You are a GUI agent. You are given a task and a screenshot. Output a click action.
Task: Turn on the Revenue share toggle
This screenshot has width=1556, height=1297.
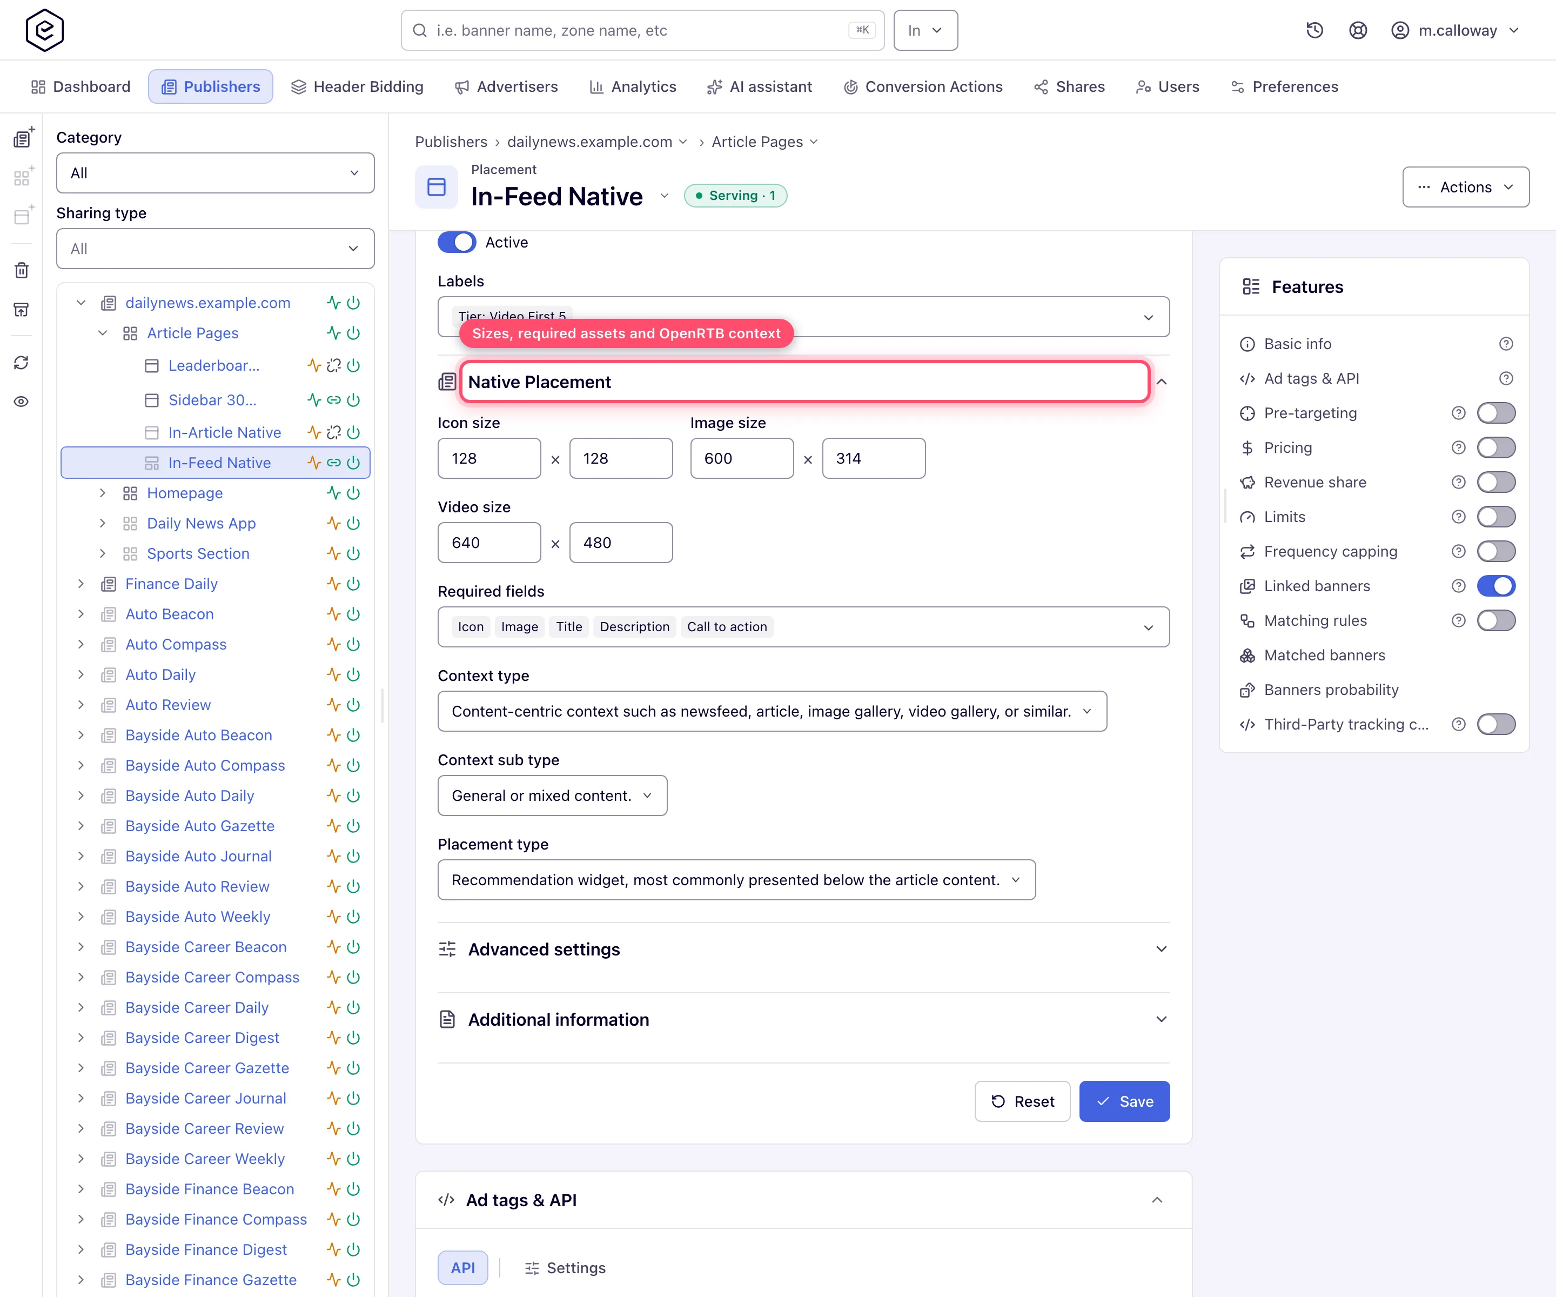pyautogui.click(x=1496, y=483)
